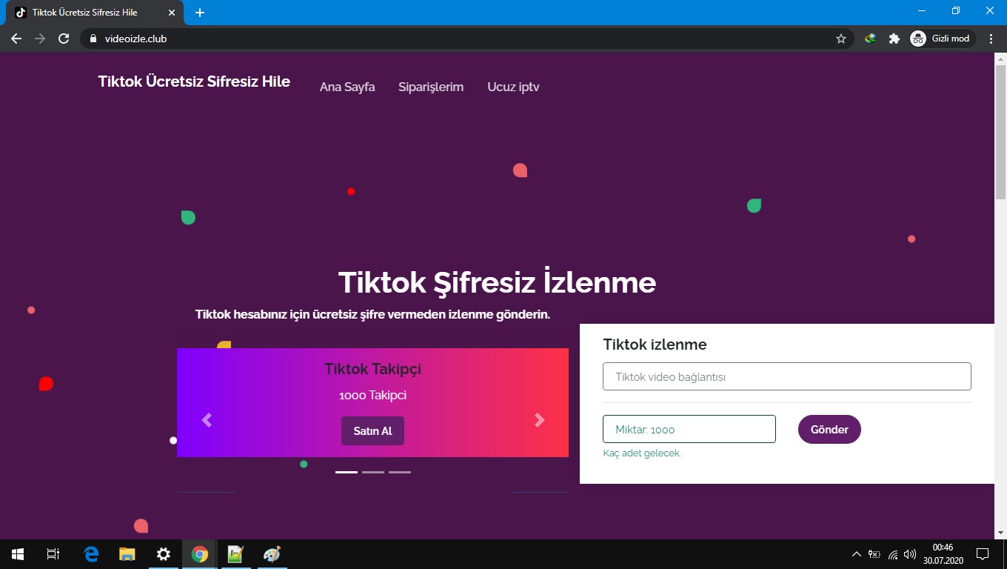The image size is (1007, 569).
Task: View site security info via lock icon
Action: click(x=93, y=39)
